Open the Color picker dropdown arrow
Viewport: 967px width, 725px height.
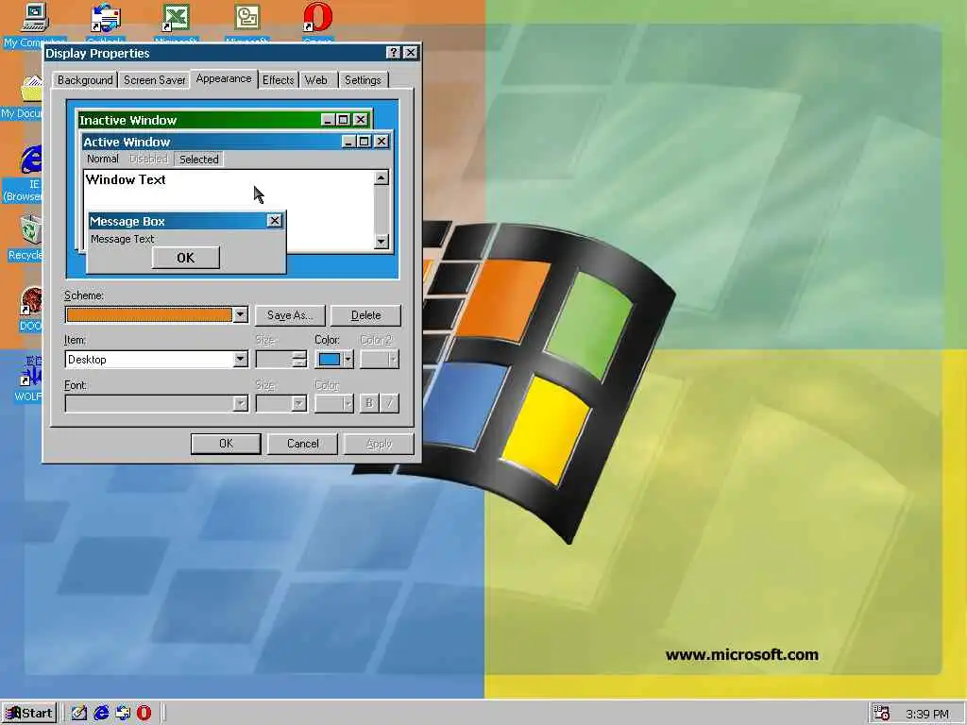[x=348, y=360]
